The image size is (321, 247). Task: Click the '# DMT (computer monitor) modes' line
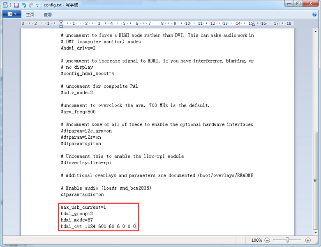pos(101,42)
